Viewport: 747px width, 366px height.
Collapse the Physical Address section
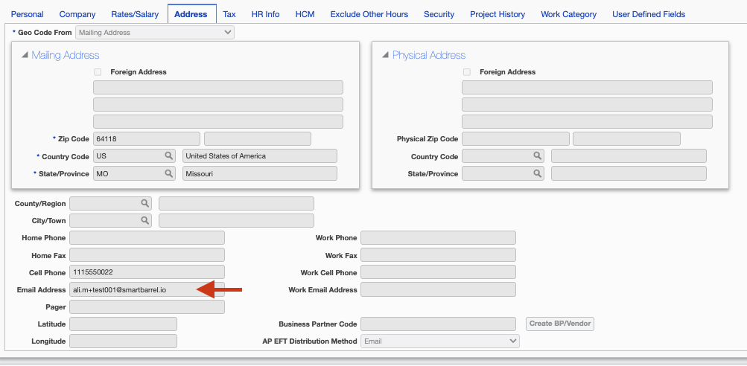385,55
